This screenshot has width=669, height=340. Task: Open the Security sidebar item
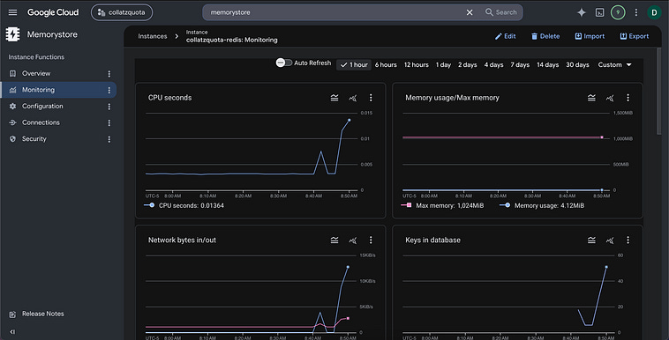click(x=34, y=139)
